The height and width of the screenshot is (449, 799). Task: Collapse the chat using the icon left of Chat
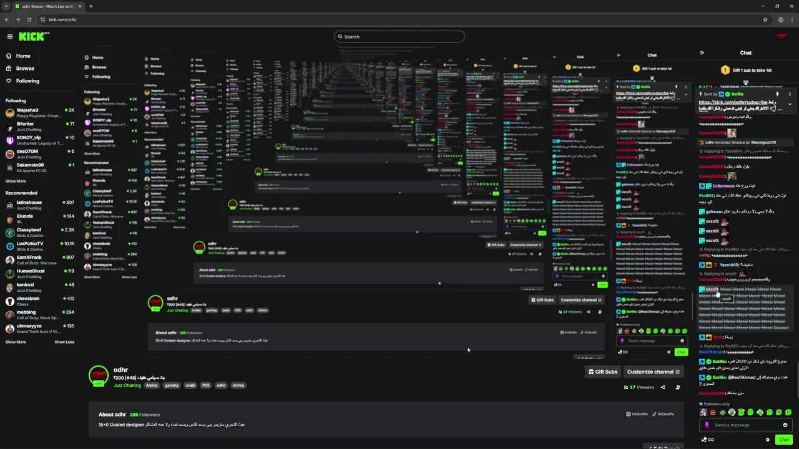coord(702,53)
